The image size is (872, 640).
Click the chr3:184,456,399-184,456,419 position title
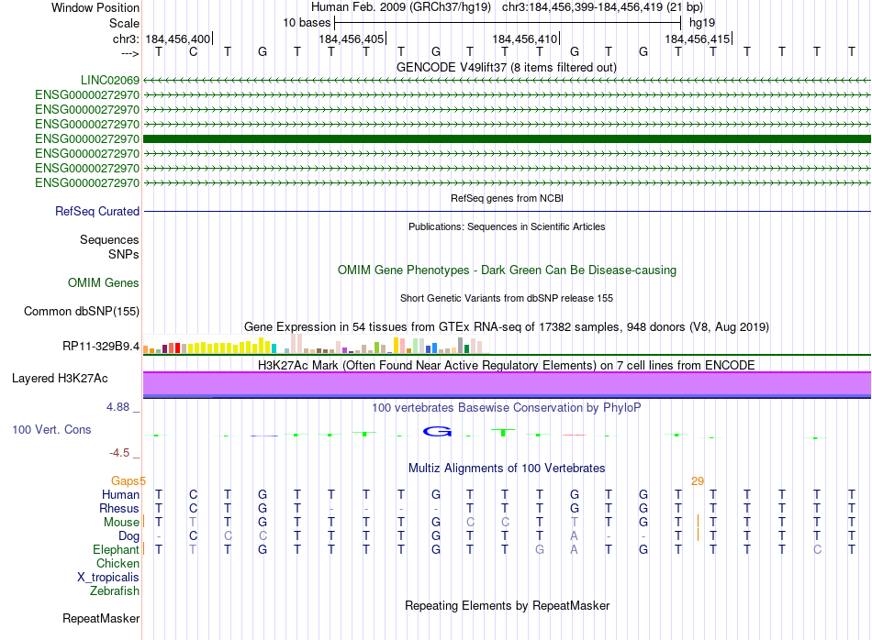602,7
